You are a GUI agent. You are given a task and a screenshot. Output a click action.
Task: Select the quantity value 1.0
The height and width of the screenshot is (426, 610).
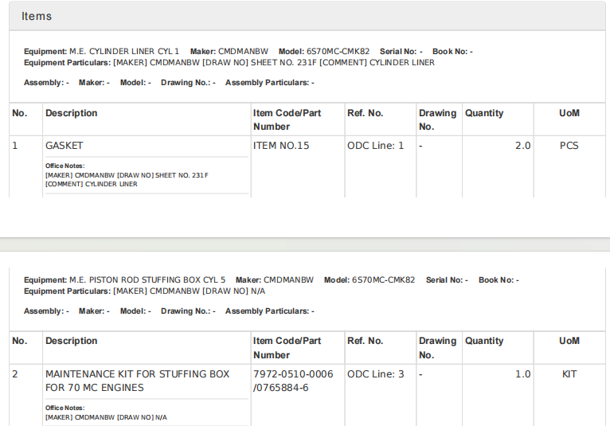pyautogui.click(x=522, y=373)
